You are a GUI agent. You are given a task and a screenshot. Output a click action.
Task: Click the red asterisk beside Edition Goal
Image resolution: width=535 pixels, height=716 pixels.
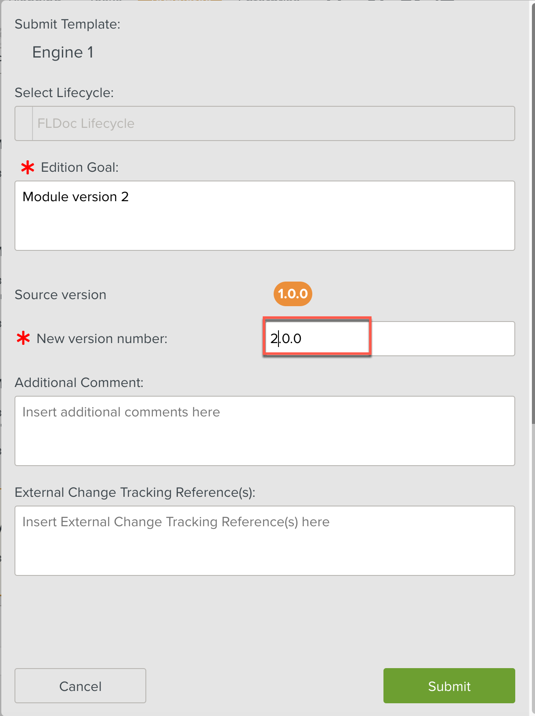[x=27, y=167]
